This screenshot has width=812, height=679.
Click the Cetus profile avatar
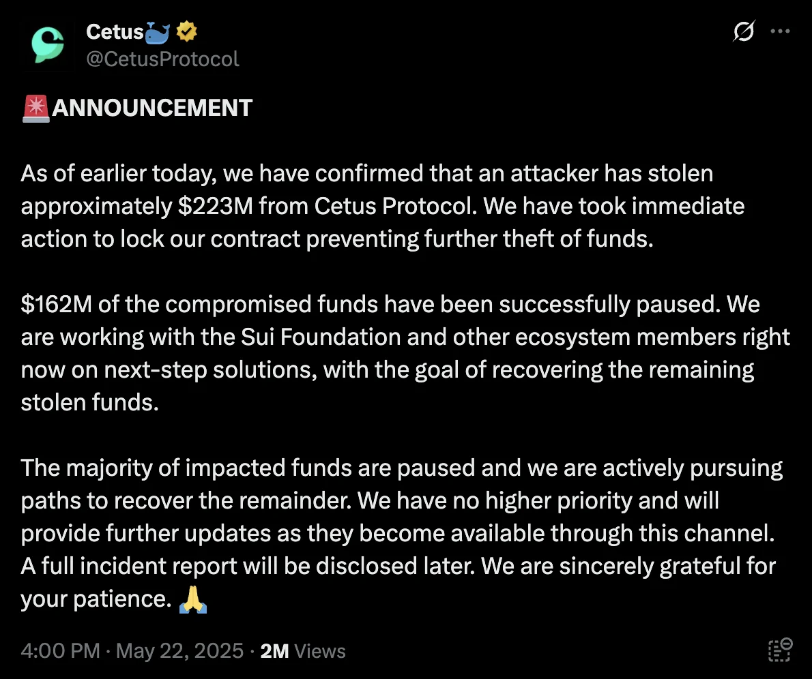tap(48, 44)
